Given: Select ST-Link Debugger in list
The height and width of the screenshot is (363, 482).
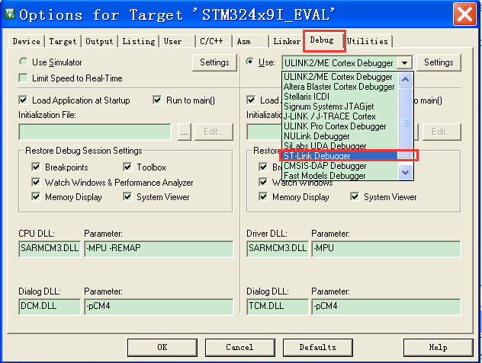Looking at the screenshot, I should [340, 155].
